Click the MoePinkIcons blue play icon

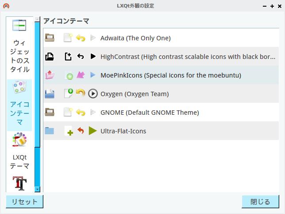click(x=93, y=75)
